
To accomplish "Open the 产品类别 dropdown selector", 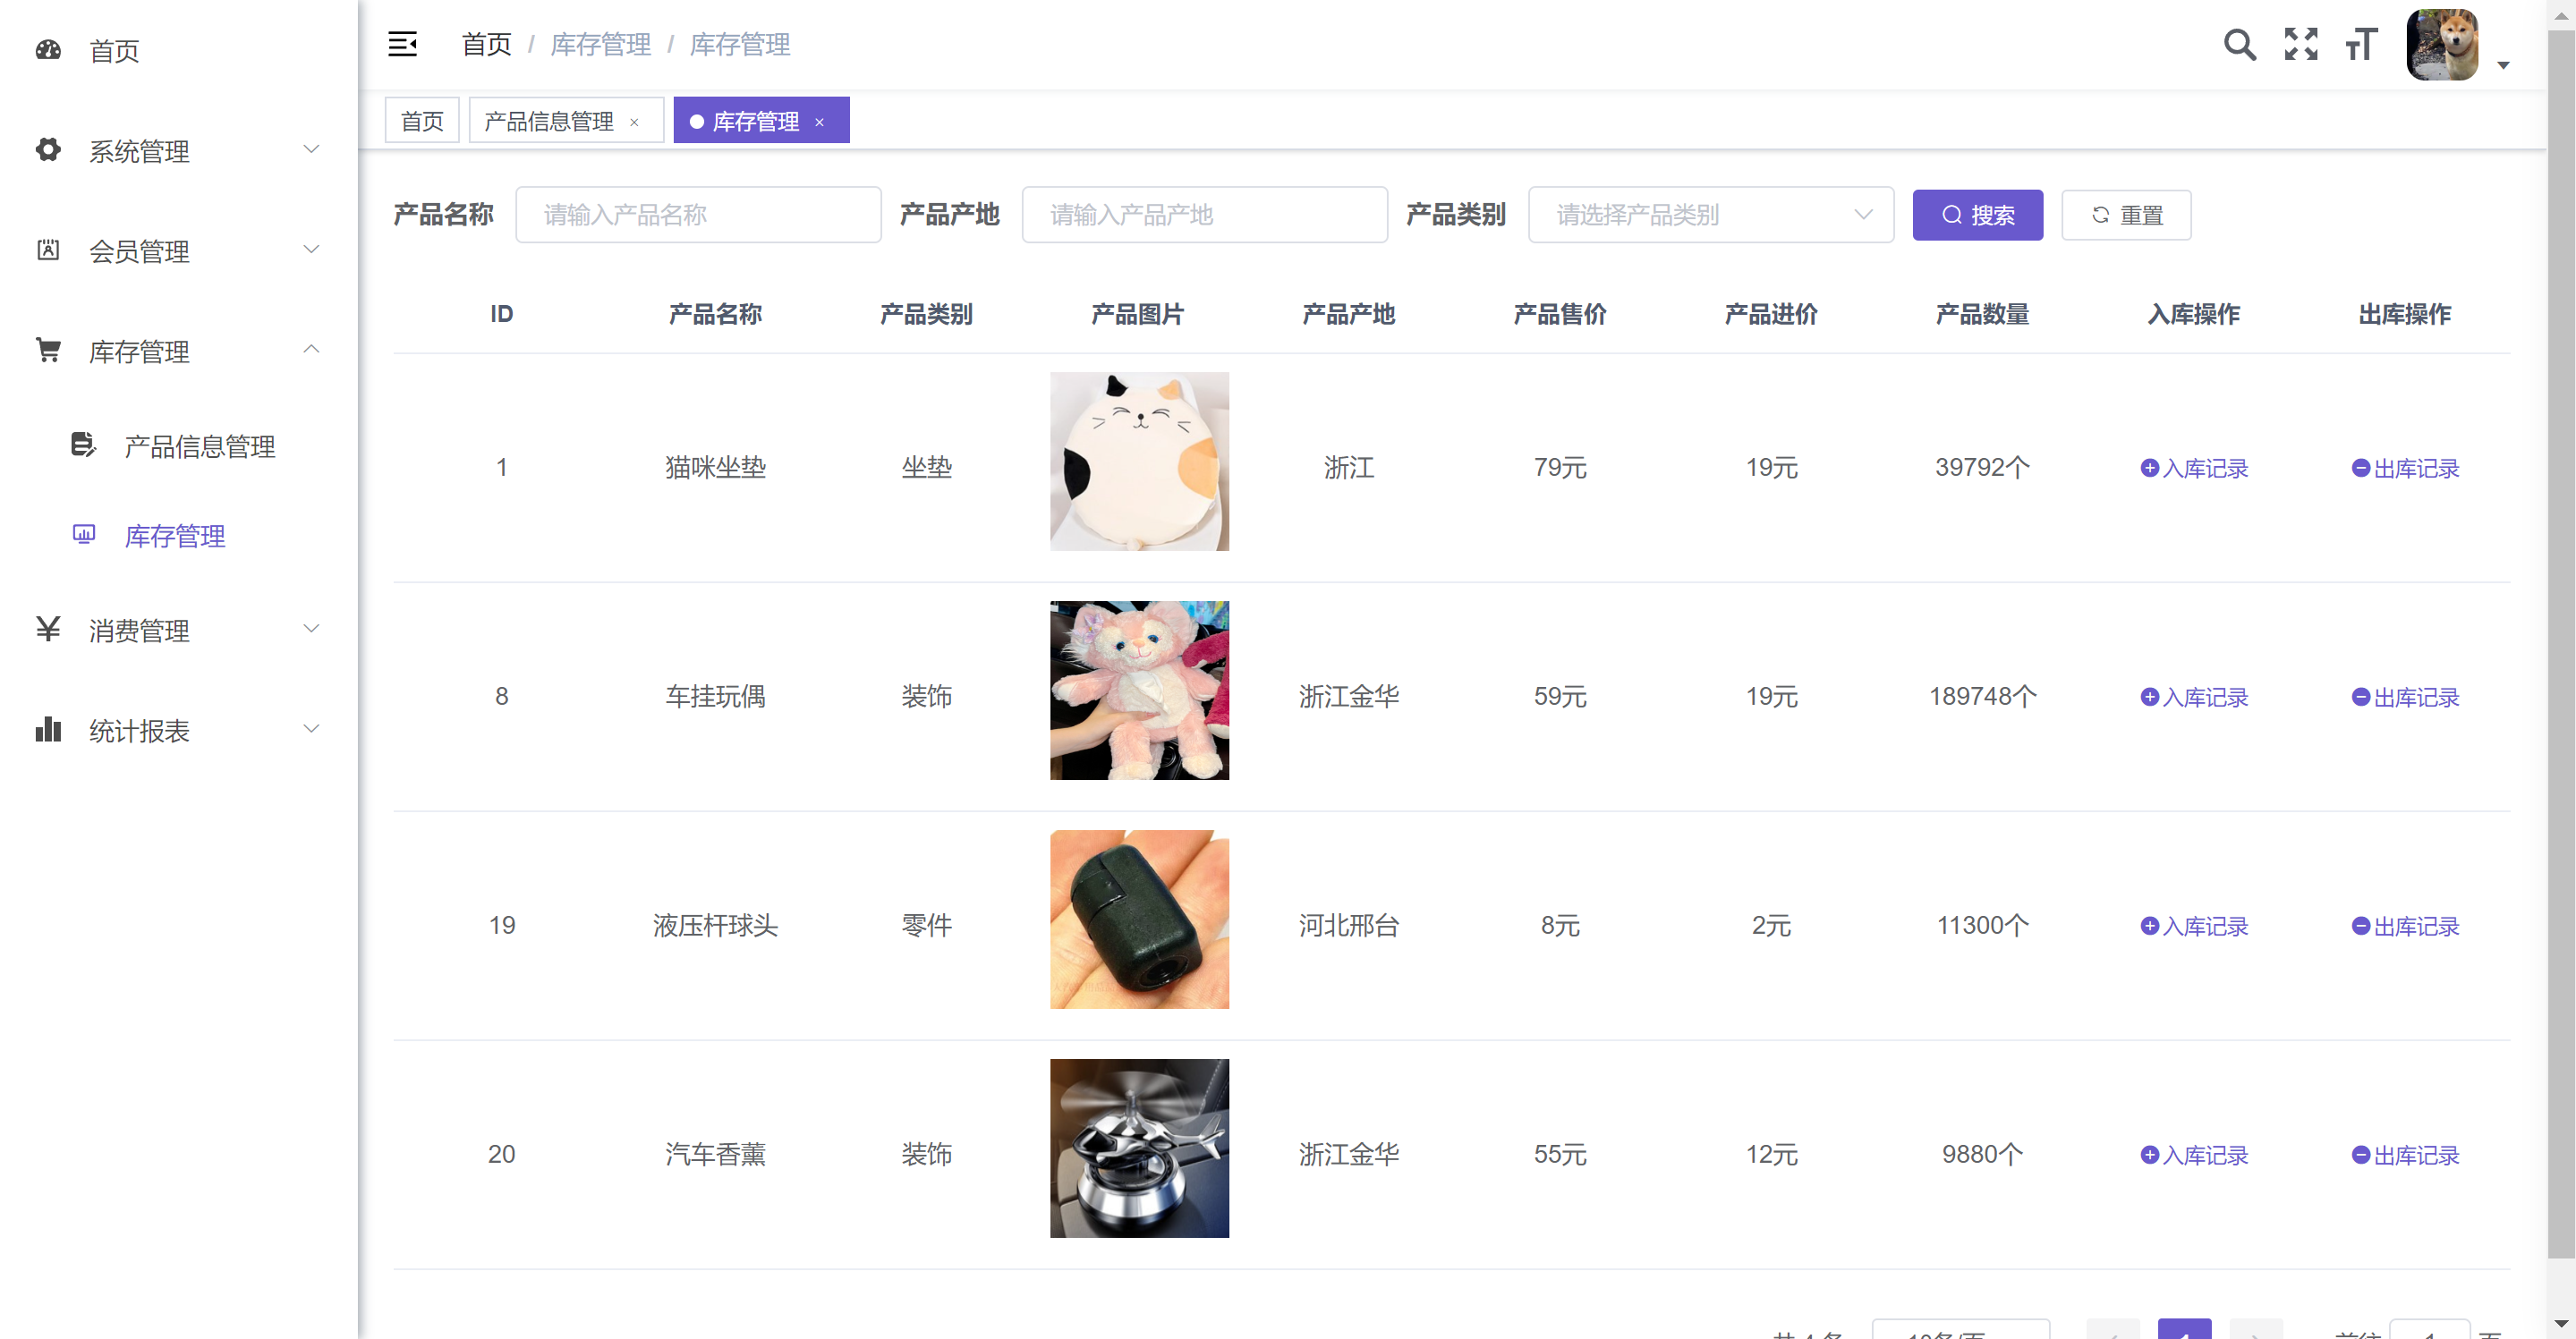I will point(1710,215).
